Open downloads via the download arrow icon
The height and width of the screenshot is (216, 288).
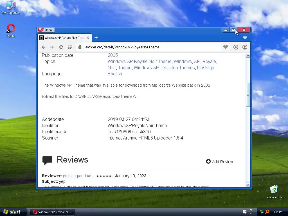tap(236, 47)
